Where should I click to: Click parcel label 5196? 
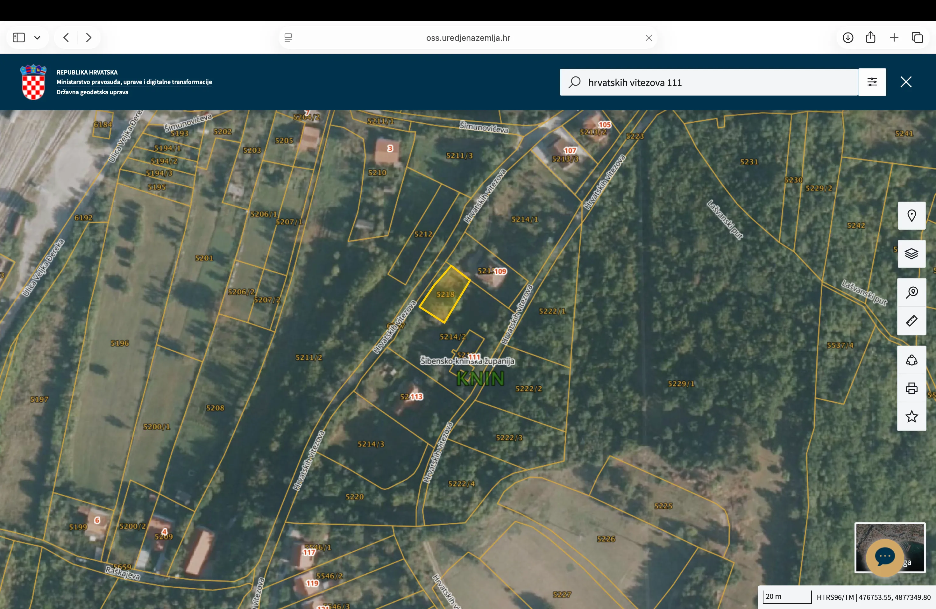120,343
